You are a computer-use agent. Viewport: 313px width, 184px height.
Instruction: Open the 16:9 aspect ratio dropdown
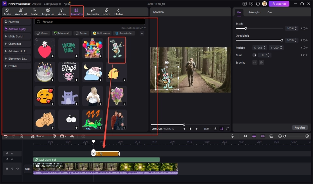tap(207, 129)
